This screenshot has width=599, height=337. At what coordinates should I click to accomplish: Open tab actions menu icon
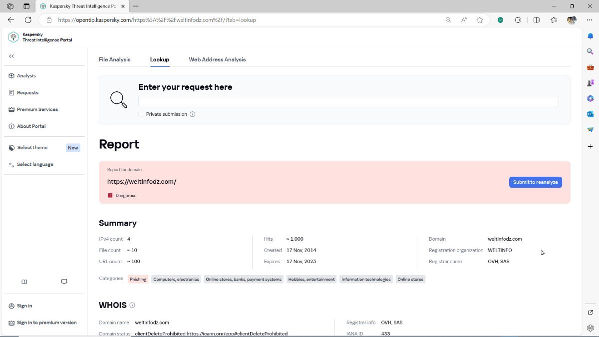click(x=26, y=6)
